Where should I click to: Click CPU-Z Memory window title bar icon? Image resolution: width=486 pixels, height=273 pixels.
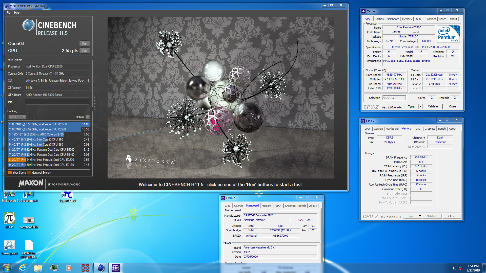[x=363, y=121]
